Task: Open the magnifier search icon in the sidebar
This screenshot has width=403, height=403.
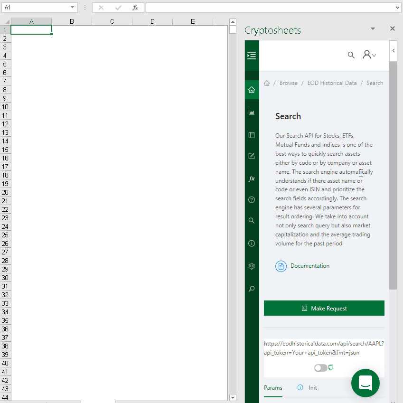Action: pyautogui.click(x=252, y=221)
